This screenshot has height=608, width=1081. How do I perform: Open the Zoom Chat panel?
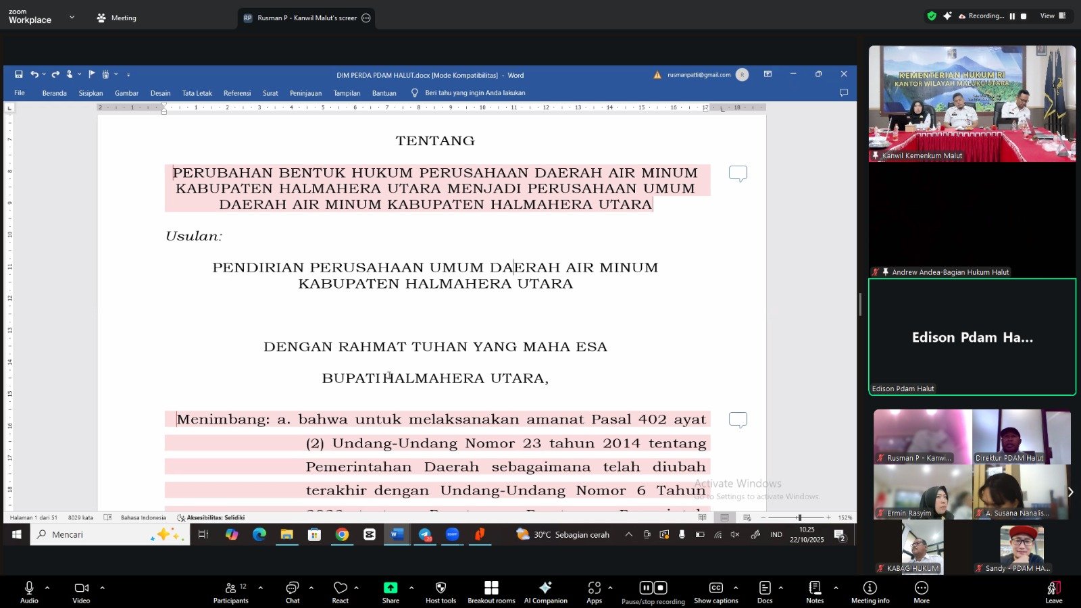coord(292,591)
